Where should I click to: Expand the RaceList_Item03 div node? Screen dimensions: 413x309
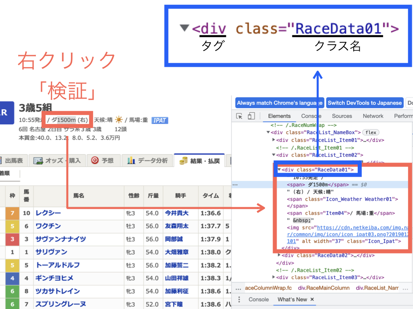[x=274, y=277]
